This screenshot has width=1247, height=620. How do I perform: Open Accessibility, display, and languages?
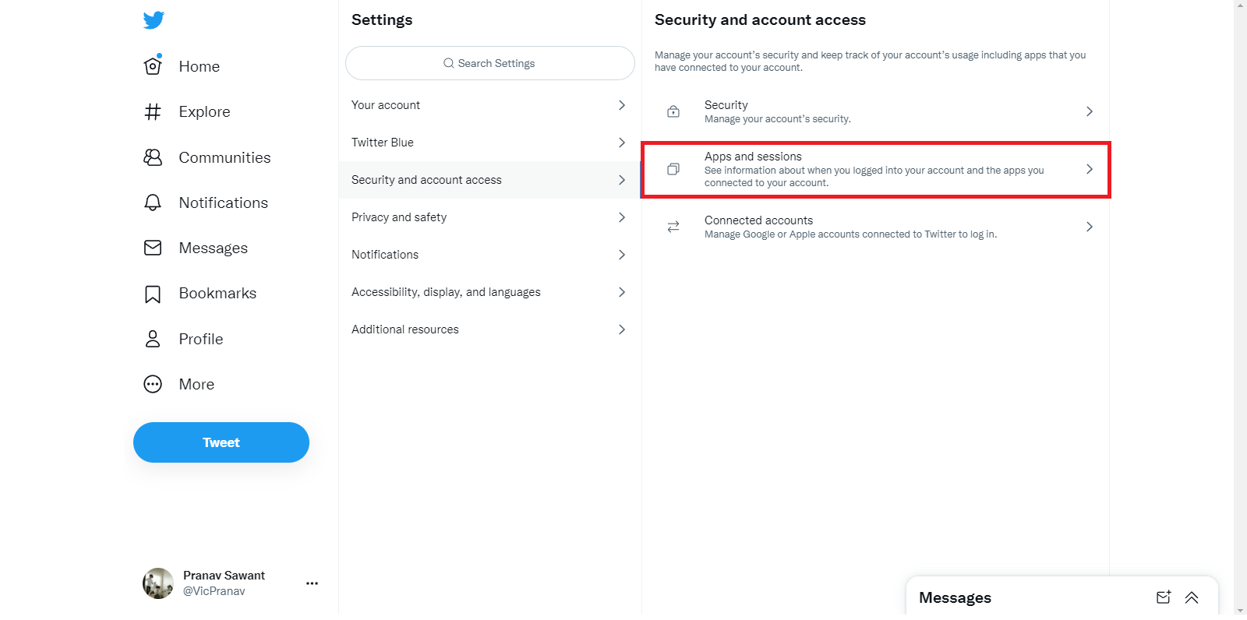pos(489,292)
